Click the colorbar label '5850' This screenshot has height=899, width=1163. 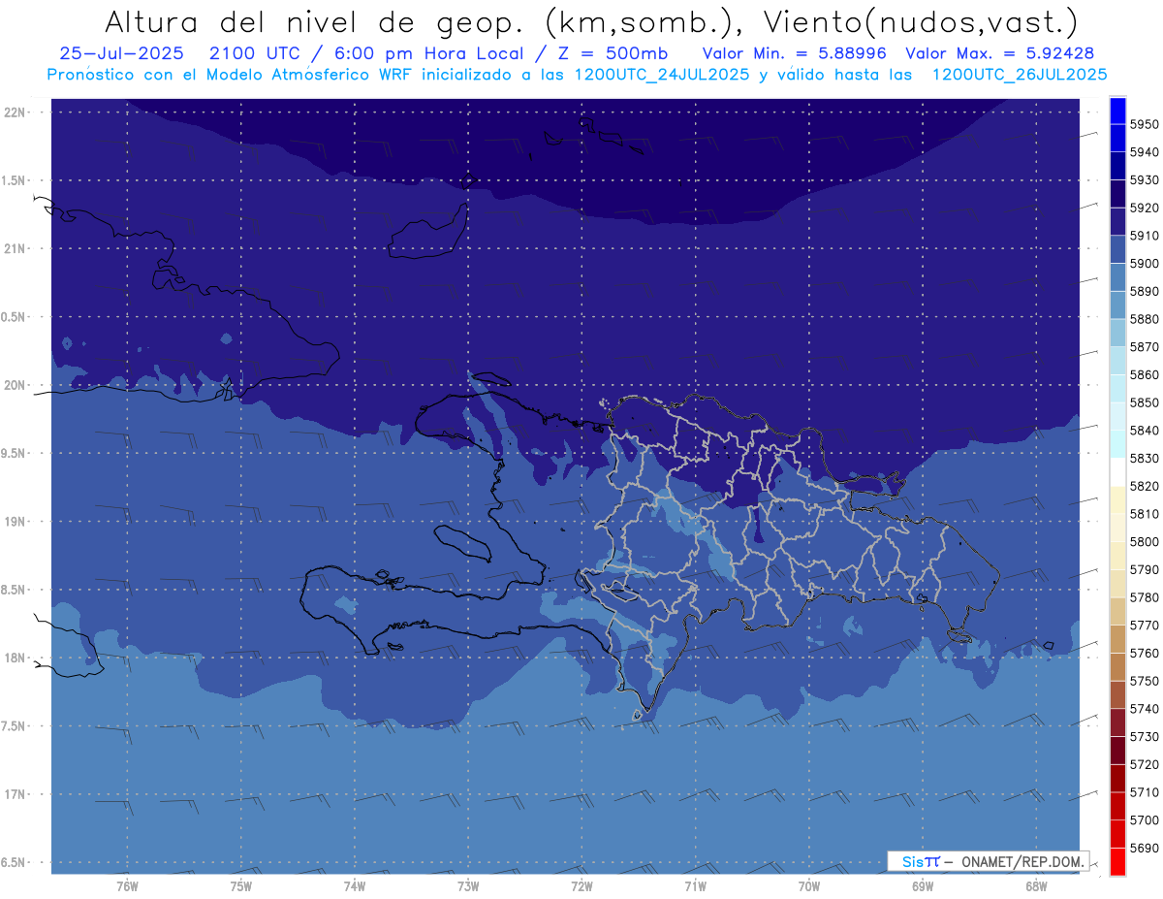click(1144, 402)
